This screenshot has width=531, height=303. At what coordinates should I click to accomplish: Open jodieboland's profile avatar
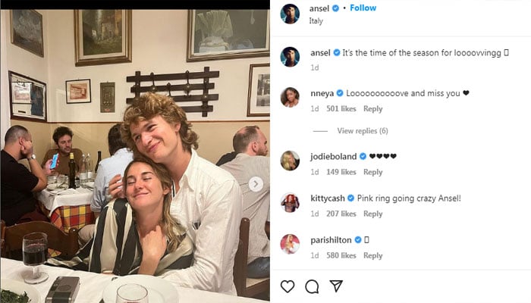coord(290,160)
